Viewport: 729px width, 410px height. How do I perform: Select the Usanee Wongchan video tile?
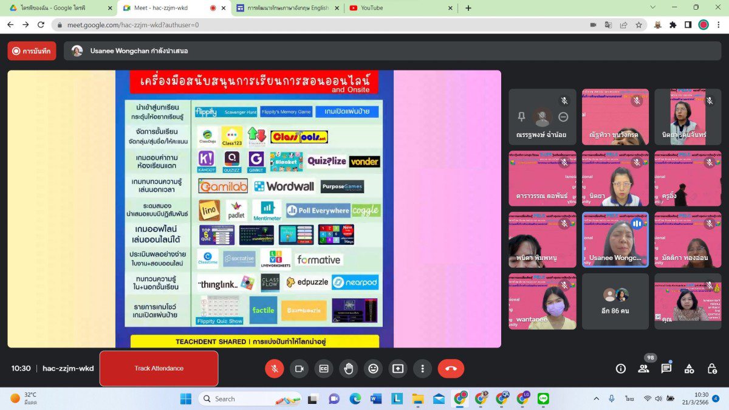pos(615,240)
